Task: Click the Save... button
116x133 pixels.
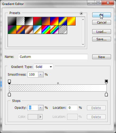Action: click(101, 39)
